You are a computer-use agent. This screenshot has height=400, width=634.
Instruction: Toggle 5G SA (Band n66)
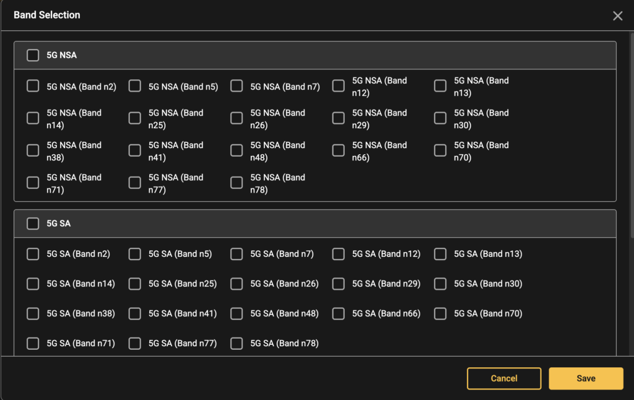coord(339,313)
